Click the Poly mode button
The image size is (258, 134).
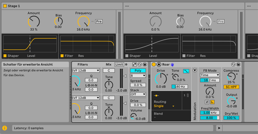point(138,70)
